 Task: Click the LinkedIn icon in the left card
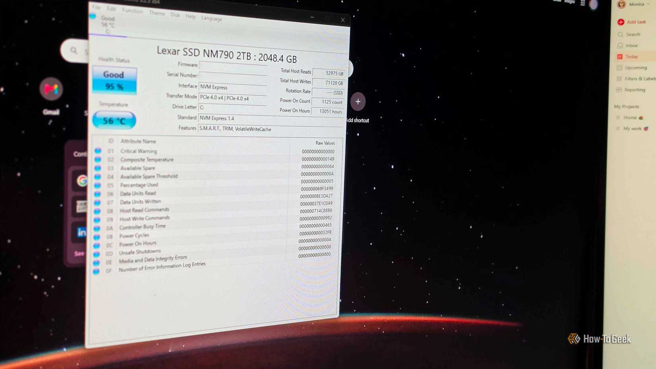pyautogui.click(x=82, y=232)
